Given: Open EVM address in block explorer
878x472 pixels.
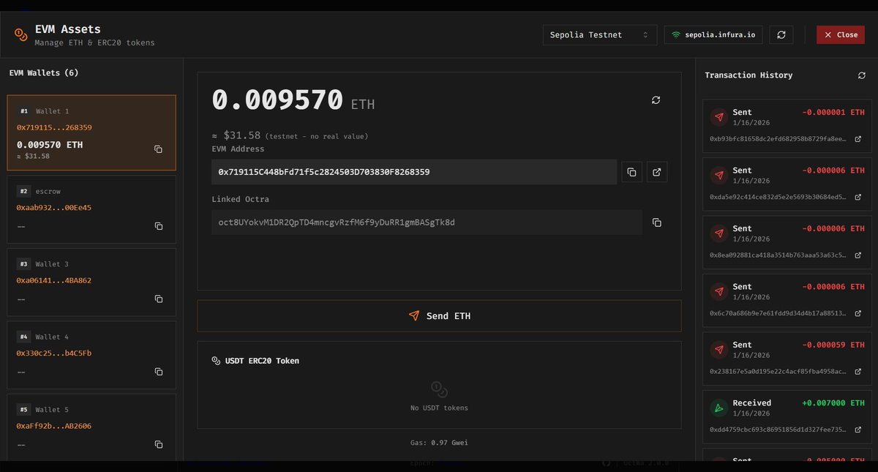Looking at the screenshot, I should click(657, 172).
